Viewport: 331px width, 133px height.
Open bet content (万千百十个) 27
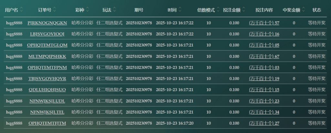[264, 123]
